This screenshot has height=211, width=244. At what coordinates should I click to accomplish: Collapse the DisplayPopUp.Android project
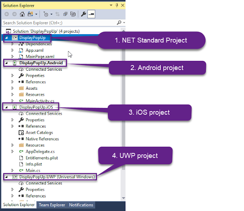pos(6,63)
